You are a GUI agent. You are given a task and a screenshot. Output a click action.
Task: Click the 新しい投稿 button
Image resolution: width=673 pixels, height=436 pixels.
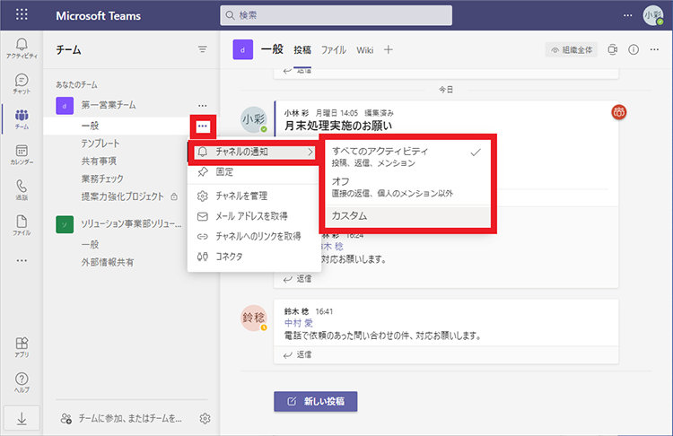tap(316, 402)
